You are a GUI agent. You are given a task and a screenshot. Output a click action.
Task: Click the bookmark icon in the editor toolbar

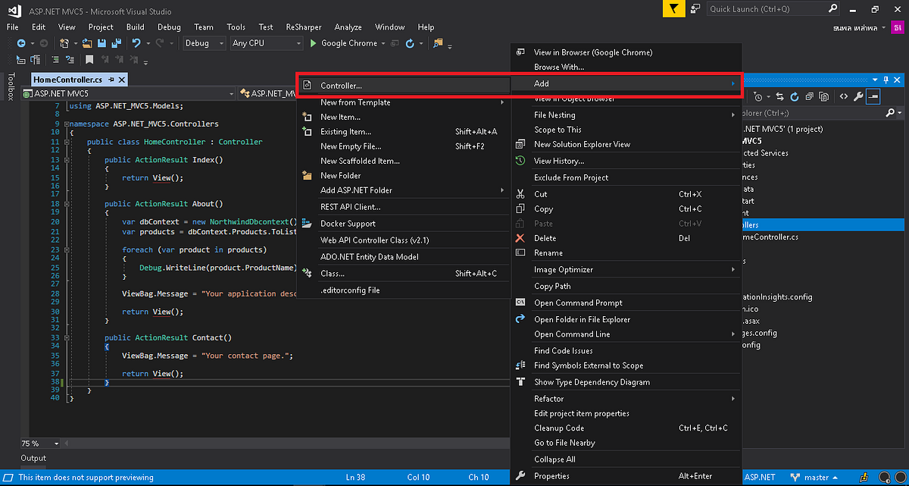[89, 60]
